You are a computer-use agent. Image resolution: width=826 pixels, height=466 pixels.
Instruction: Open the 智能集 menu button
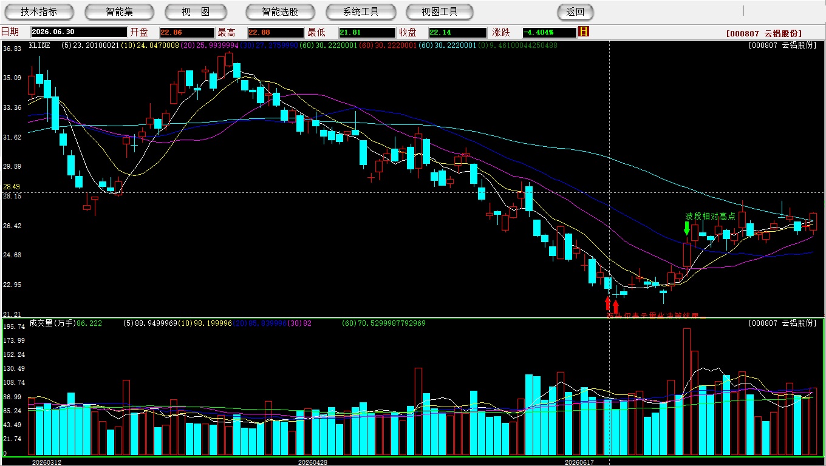click(x=119, y=12)
